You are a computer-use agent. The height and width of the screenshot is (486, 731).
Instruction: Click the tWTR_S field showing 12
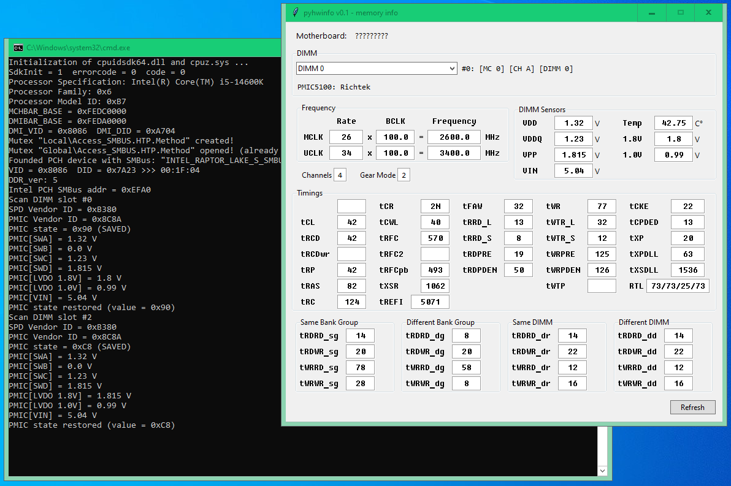602,238
